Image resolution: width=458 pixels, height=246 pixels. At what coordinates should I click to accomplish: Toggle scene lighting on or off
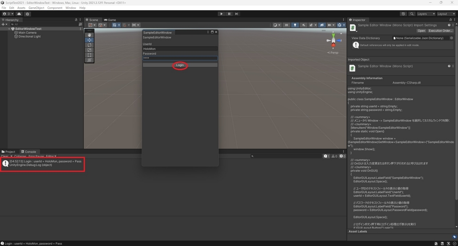295,25
